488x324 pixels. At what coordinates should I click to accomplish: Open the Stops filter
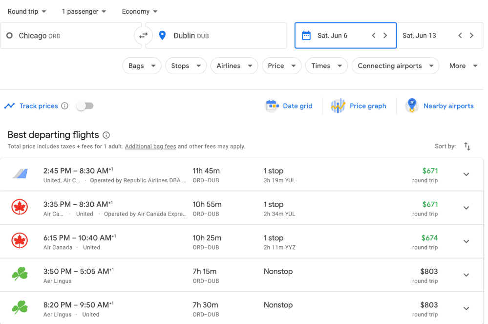[186, 66]
